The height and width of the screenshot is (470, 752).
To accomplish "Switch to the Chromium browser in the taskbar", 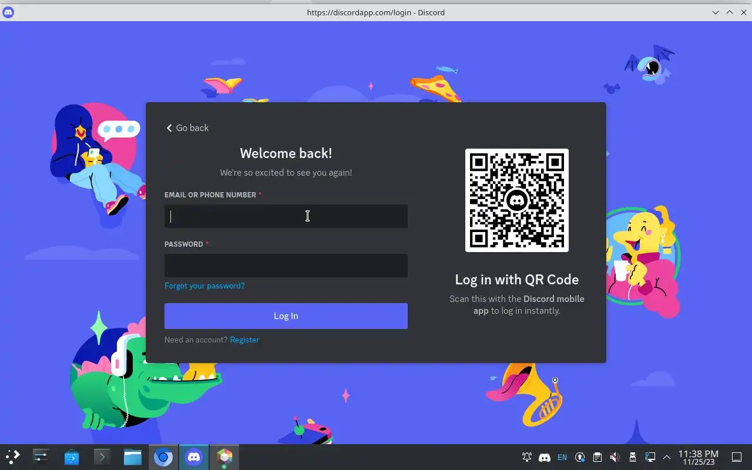I will point(163,456).
